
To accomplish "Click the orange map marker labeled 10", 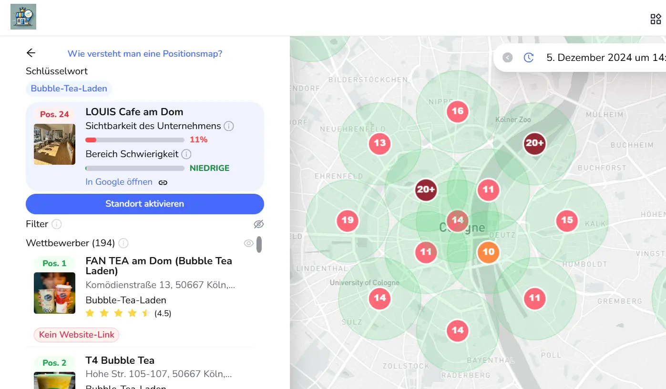I will pyautogui.click(x=488, y=252).
